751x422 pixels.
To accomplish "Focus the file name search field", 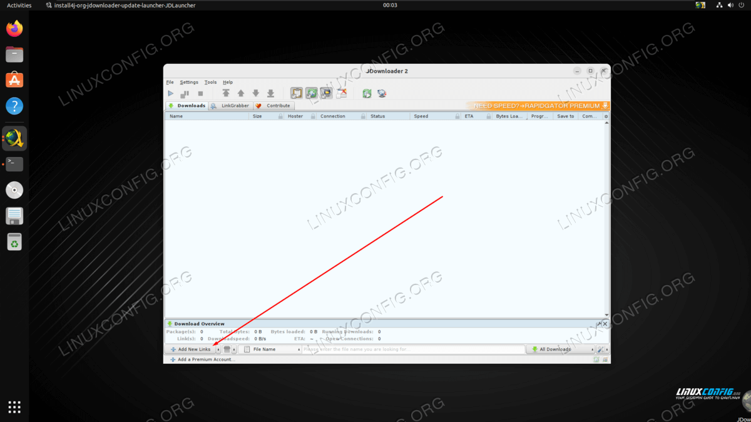I will pos(414,349).
